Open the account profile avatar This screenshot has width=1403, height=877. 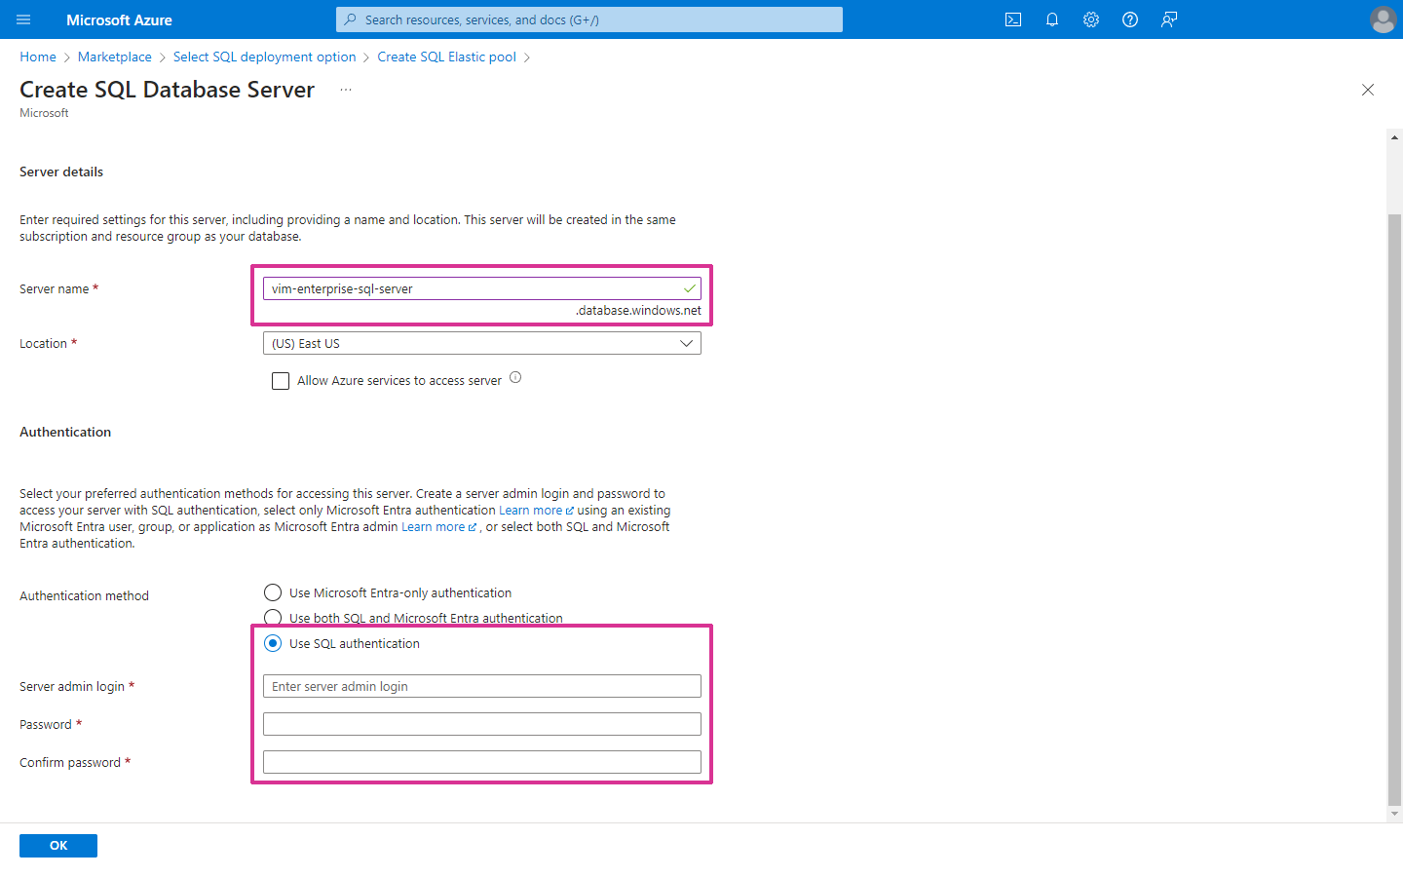1383,19
